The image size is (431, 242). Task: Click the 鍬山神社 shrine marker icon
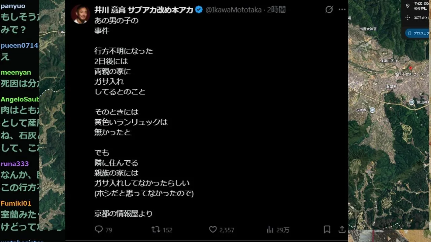point(411,102)
